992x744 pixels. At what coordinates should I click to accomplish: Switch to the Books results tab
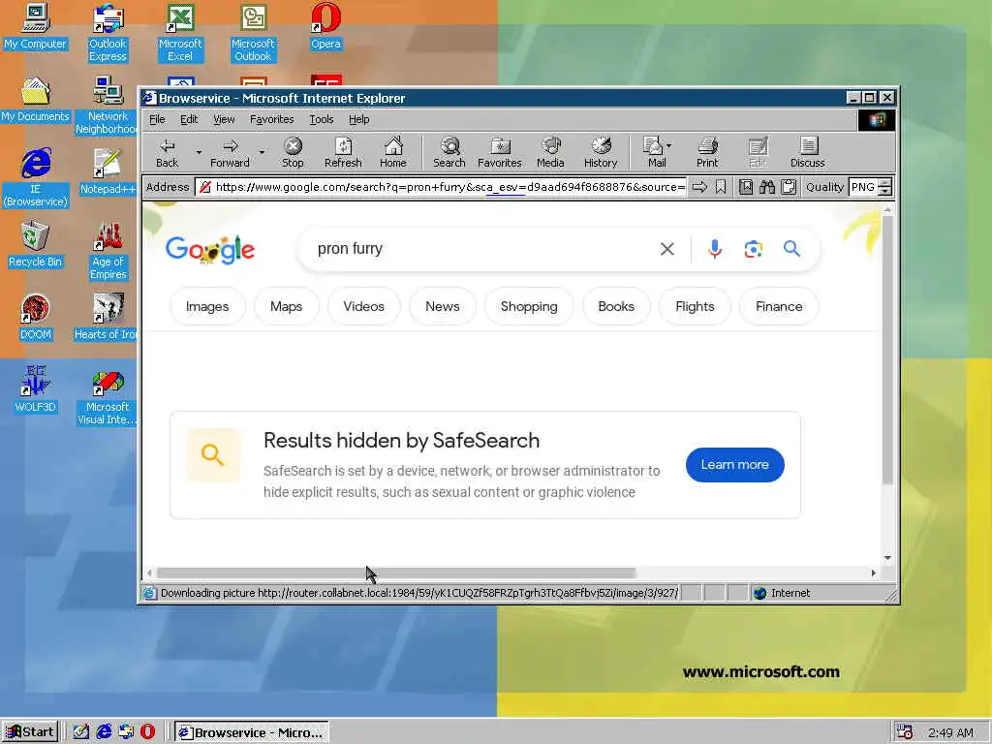(x=616, y=306)
